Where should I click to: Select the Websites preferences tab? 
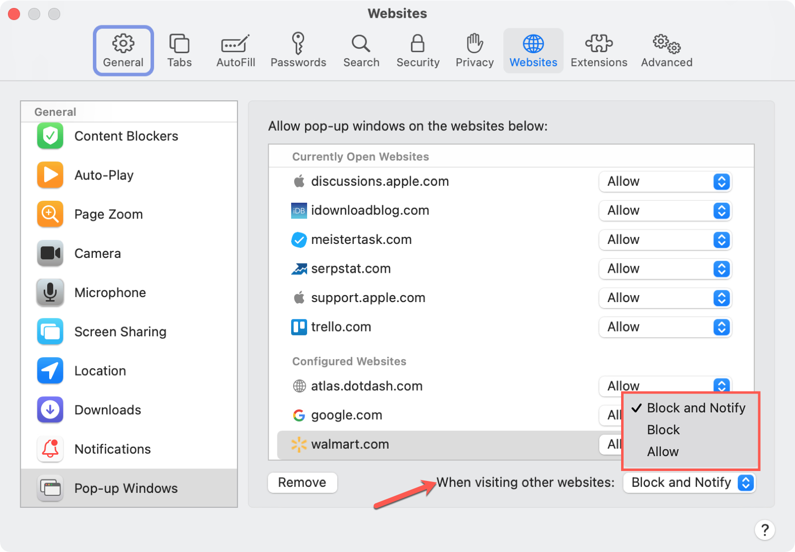(533, 51)
